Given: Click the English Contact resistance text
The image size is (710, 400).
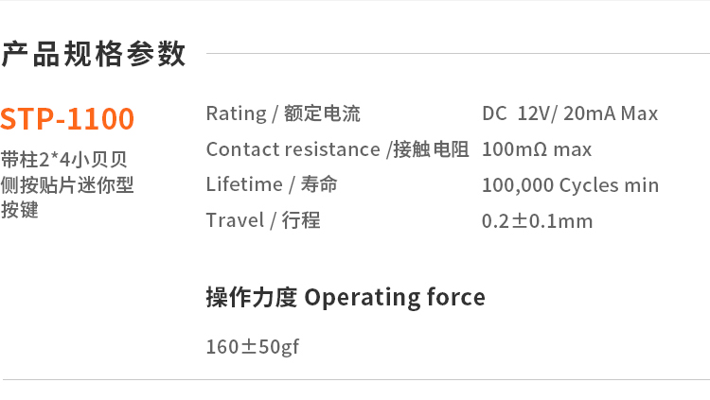Looking at the screenshot, I should click(x=293, y=149).
